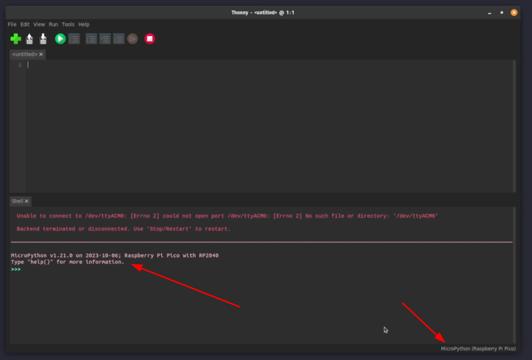This screenshot has height=360, width=532.
Task: Open the Tools menu
Action: [x=68, y=24]
